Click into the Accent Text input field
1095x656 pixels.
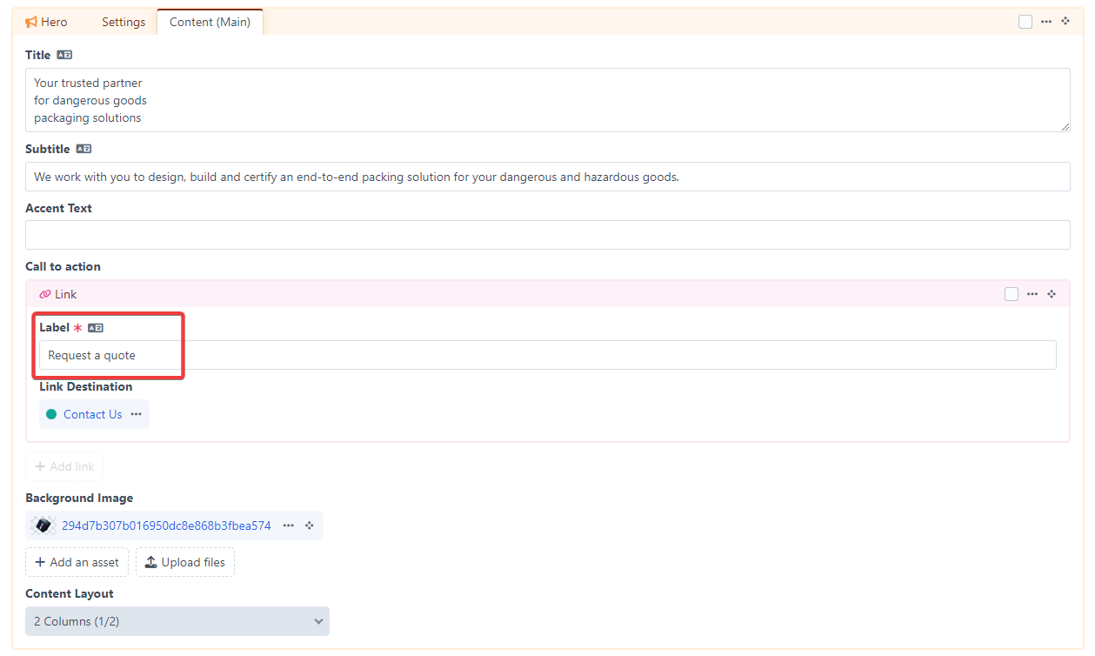pyautogui.click(x=547, y=235)
